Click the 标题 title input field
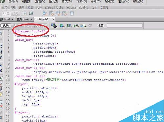 (125, 26)
